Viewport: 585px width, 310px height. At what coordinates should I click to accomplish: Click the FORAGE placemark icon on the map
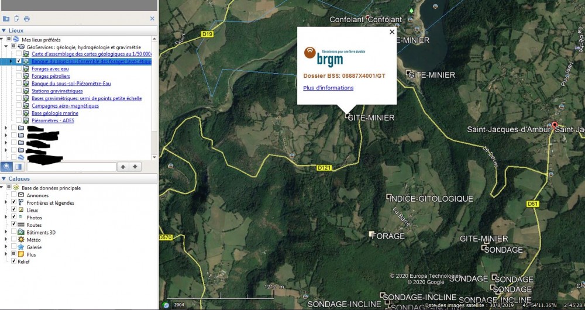371,235
